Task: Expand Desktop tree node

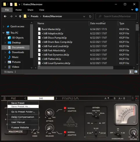Action: click(x=5, y=43)
